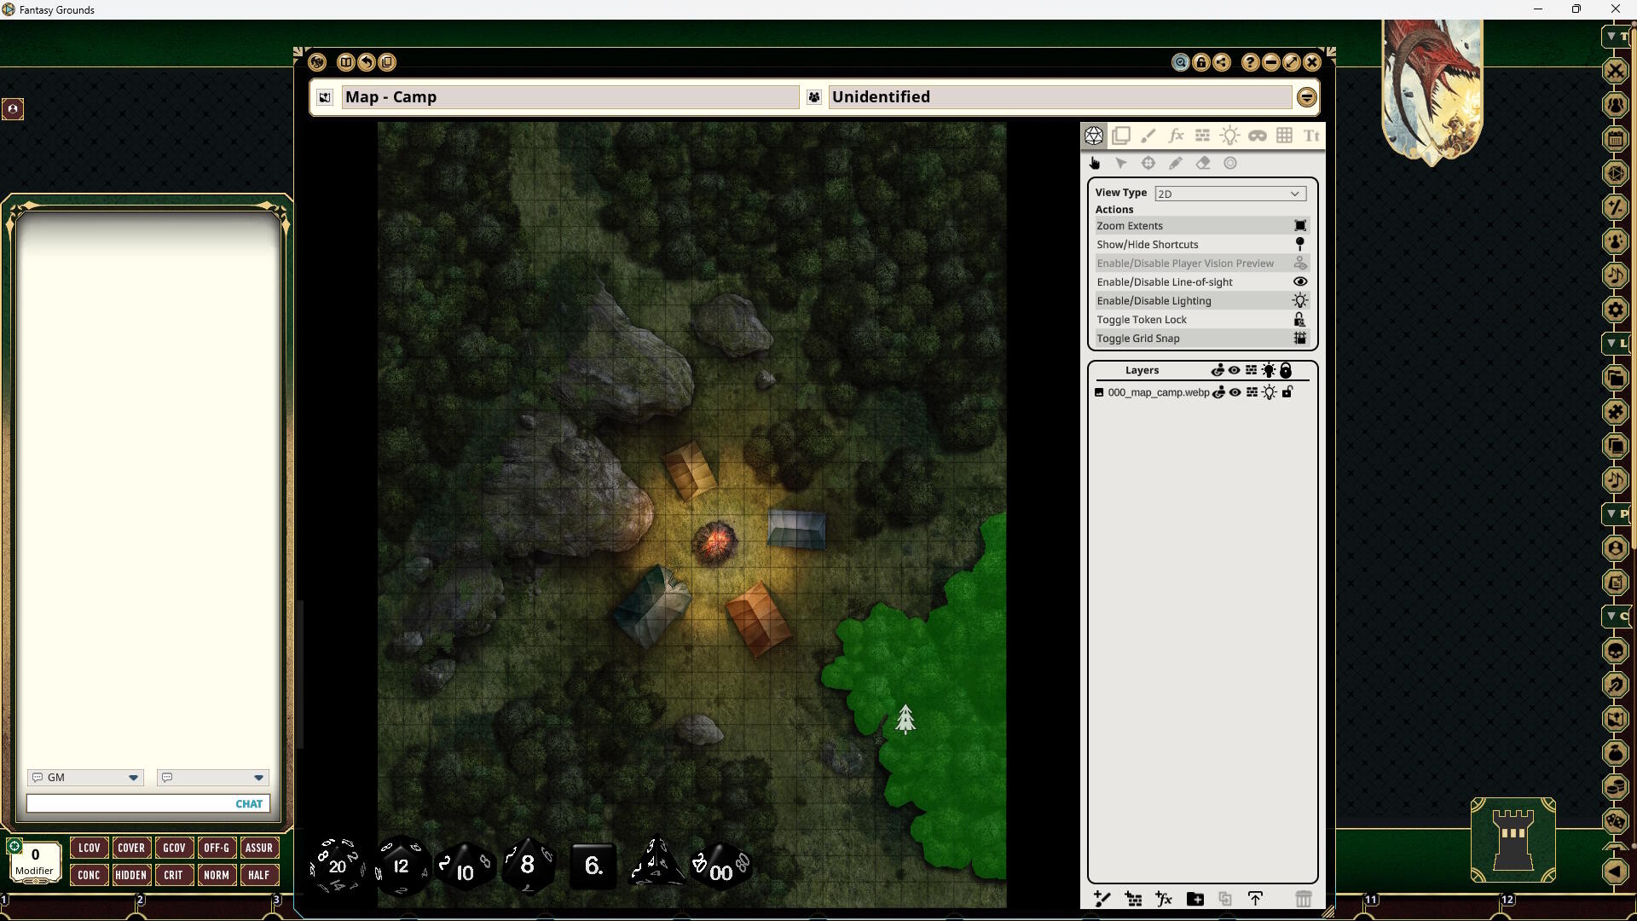Toggle Enable/Disable Lighting
The height and width of the screenshot is (921, 1637).
pos(1202,301)
